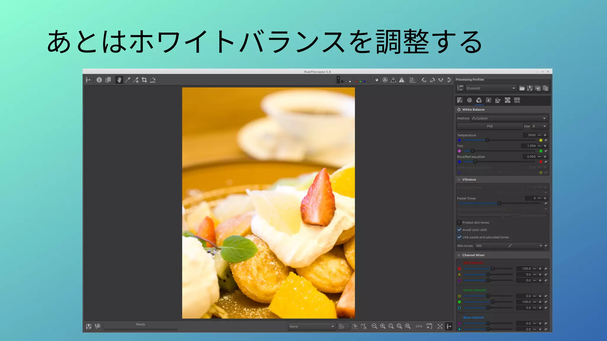607x341 pixels.
Task: Open the picker Size dropdown
Action: point(539,126)
